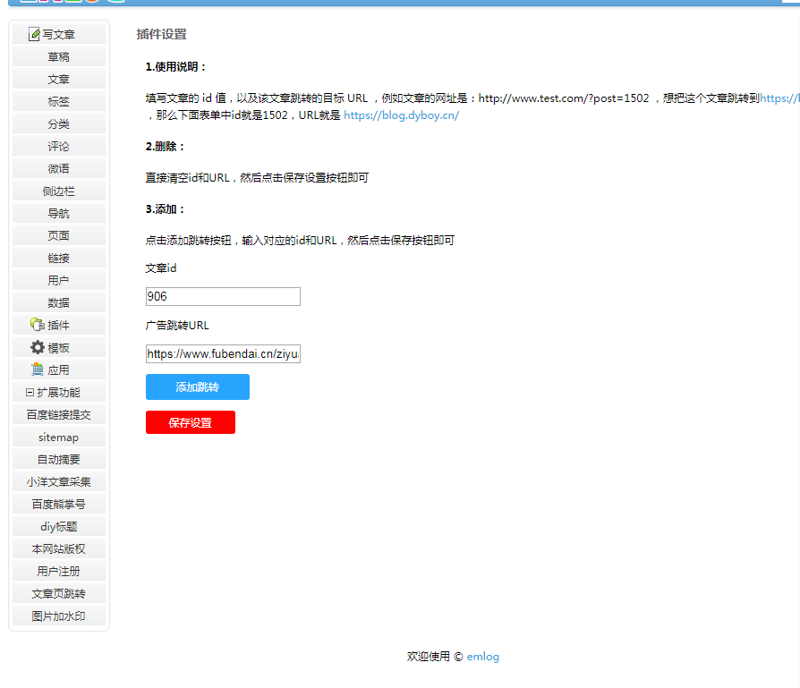
Task: Open the 文章 management section
Action: 58,79
